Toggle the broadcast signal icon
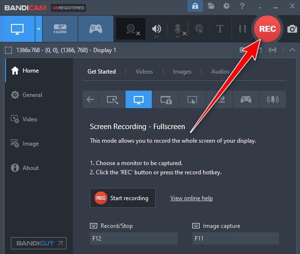The image size is (300, 254). (272, 50)
